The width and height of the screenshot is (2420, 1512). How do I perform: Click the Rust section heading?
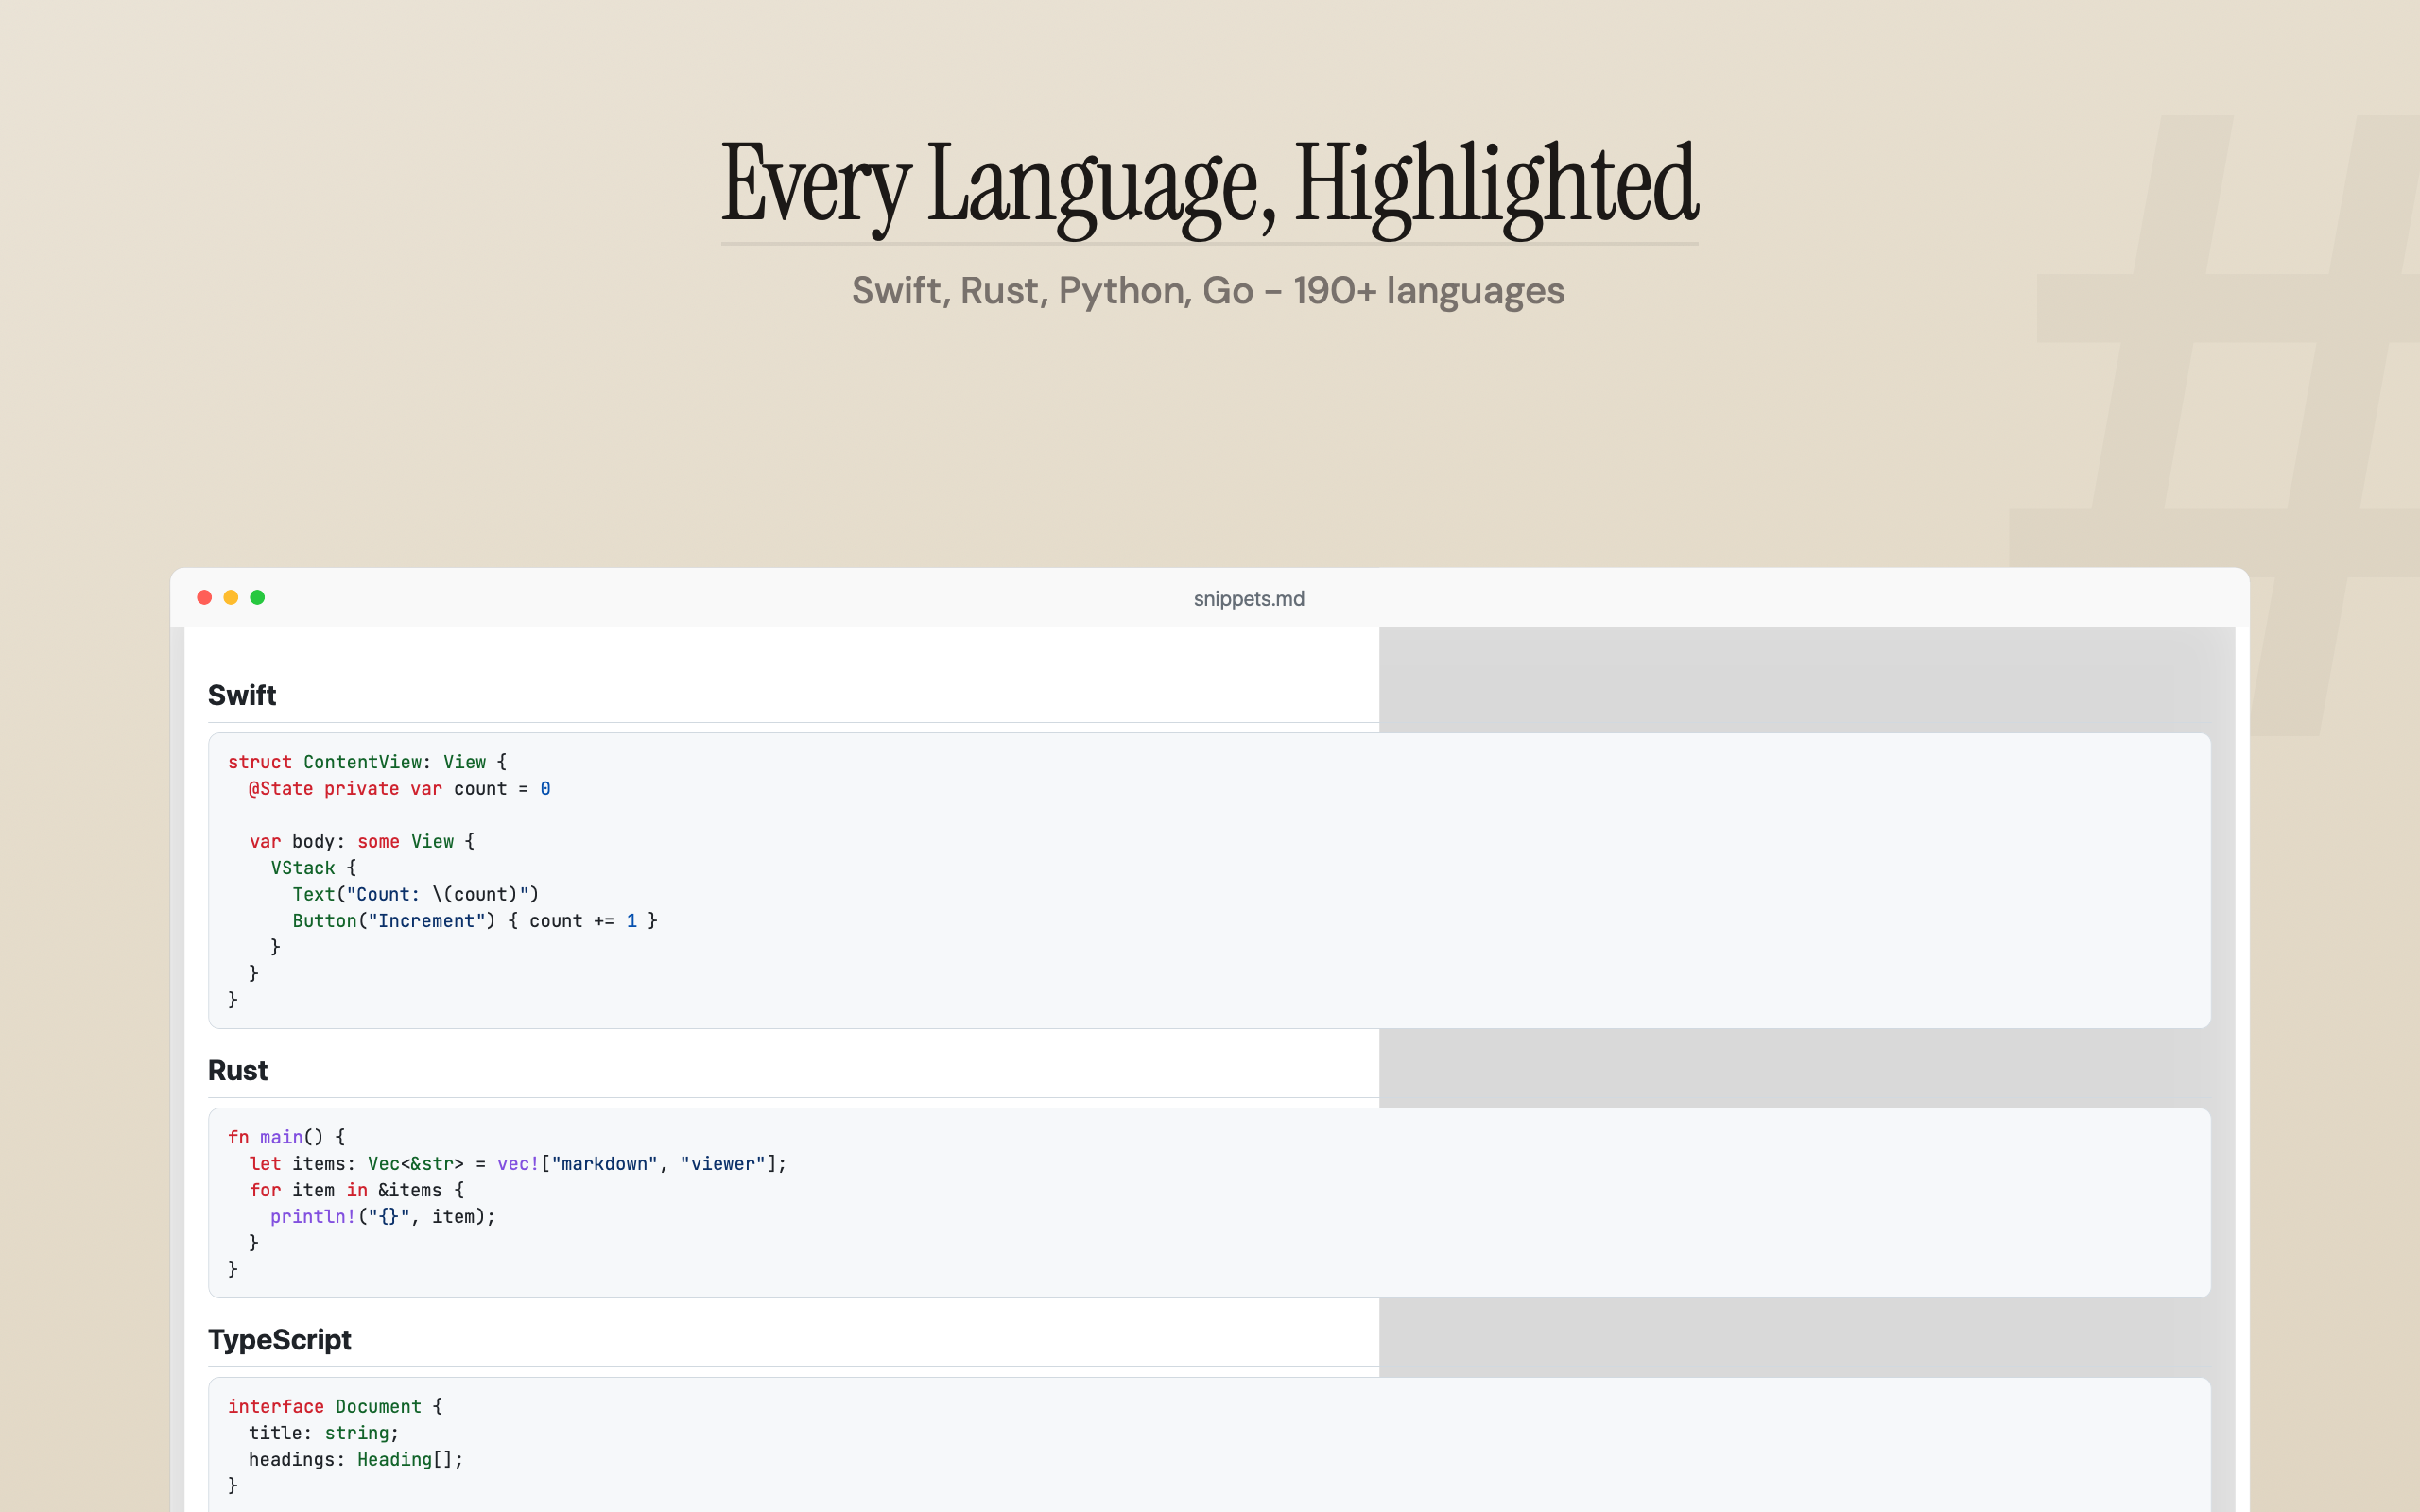click(238, 1070)
